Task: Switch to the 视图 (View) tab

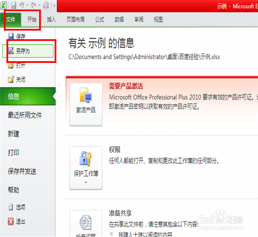Action: tap(158, 20)
